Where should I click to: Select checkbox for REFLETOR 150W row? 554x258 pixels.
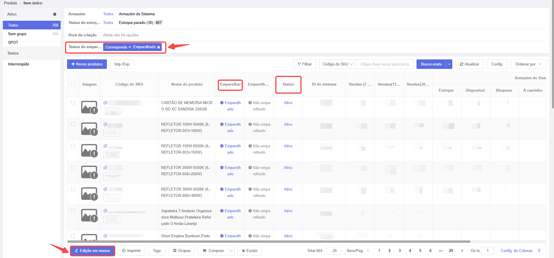(x=73, y=146)
